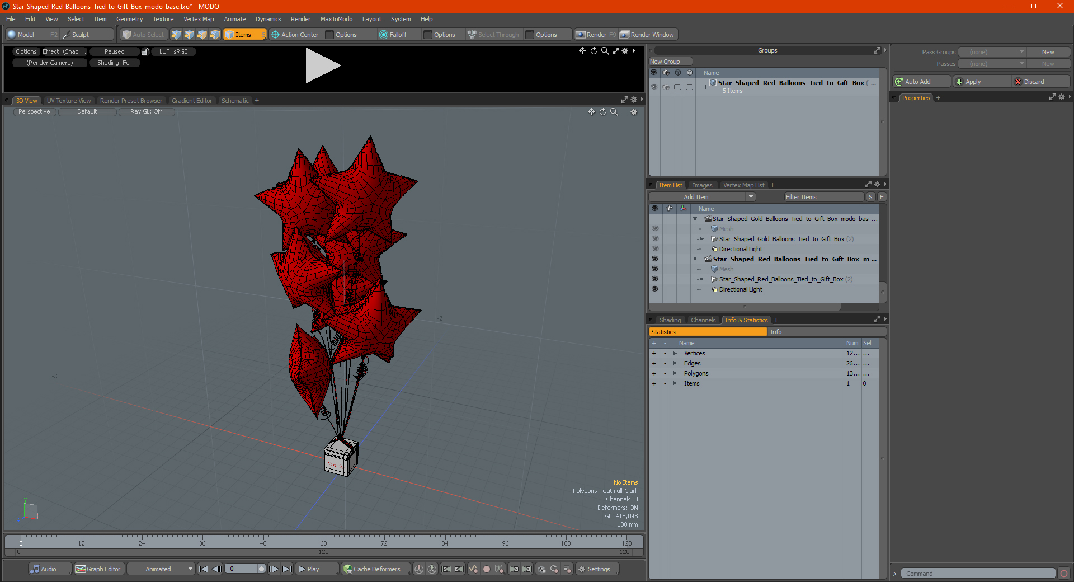Maximize the Groups panel

[877, 50]
